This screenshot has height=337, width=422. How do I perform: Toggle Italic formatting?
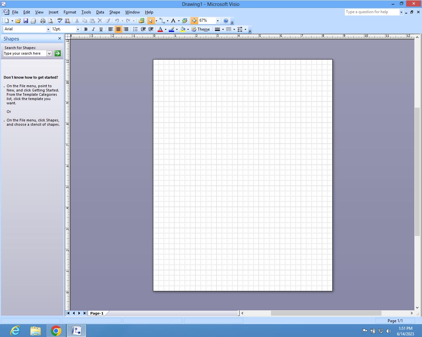point(93,29)
